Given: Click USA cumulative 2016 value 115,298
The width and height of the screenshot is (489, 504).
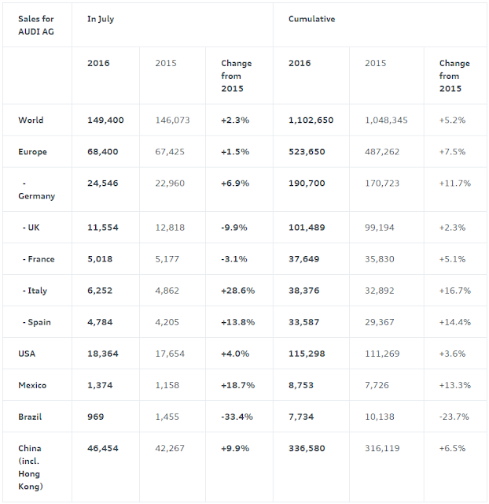Looking at the screenshot, I should pos(307,354).
